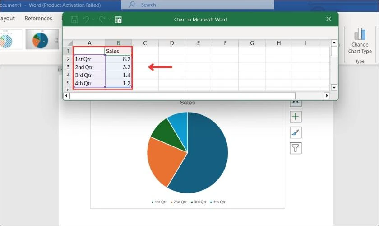Screen dimensions: 379x226
Task: Select row 1 header
Action: click(x=68, y=51)
